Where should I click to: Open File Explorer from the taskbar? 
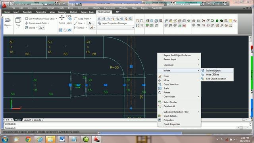pos(50,139)
